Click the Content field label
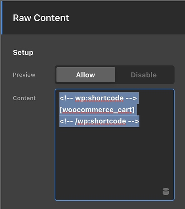This screenshot has height=209, width=185. (x=24, y=98)
